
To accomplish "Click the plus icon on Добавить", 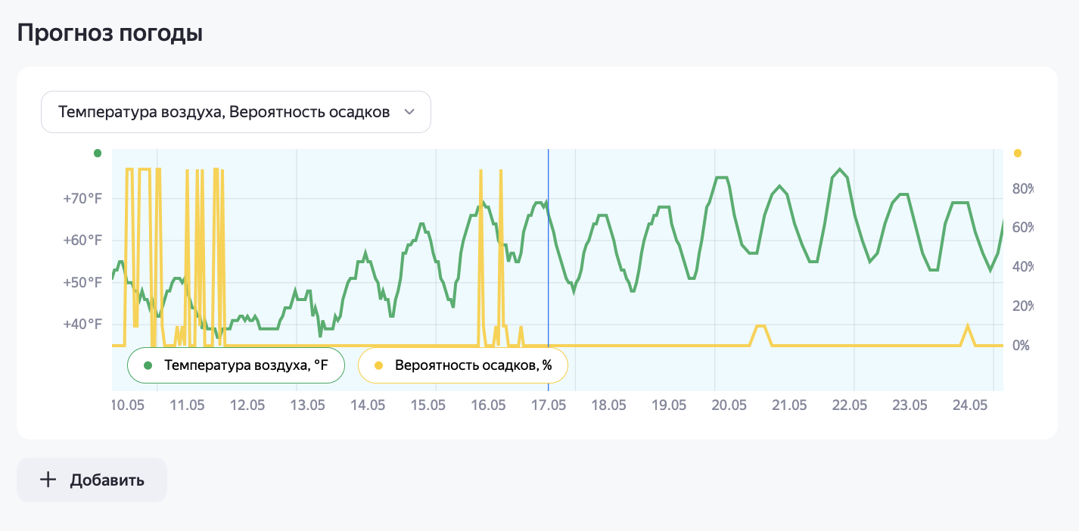I will [x=48, y=480].
